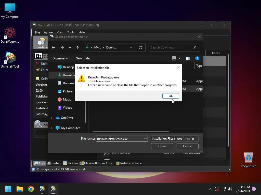This screenshot has width=261, height=195.
Task: Click the sync update tray icon
Action: coord(217,189)
